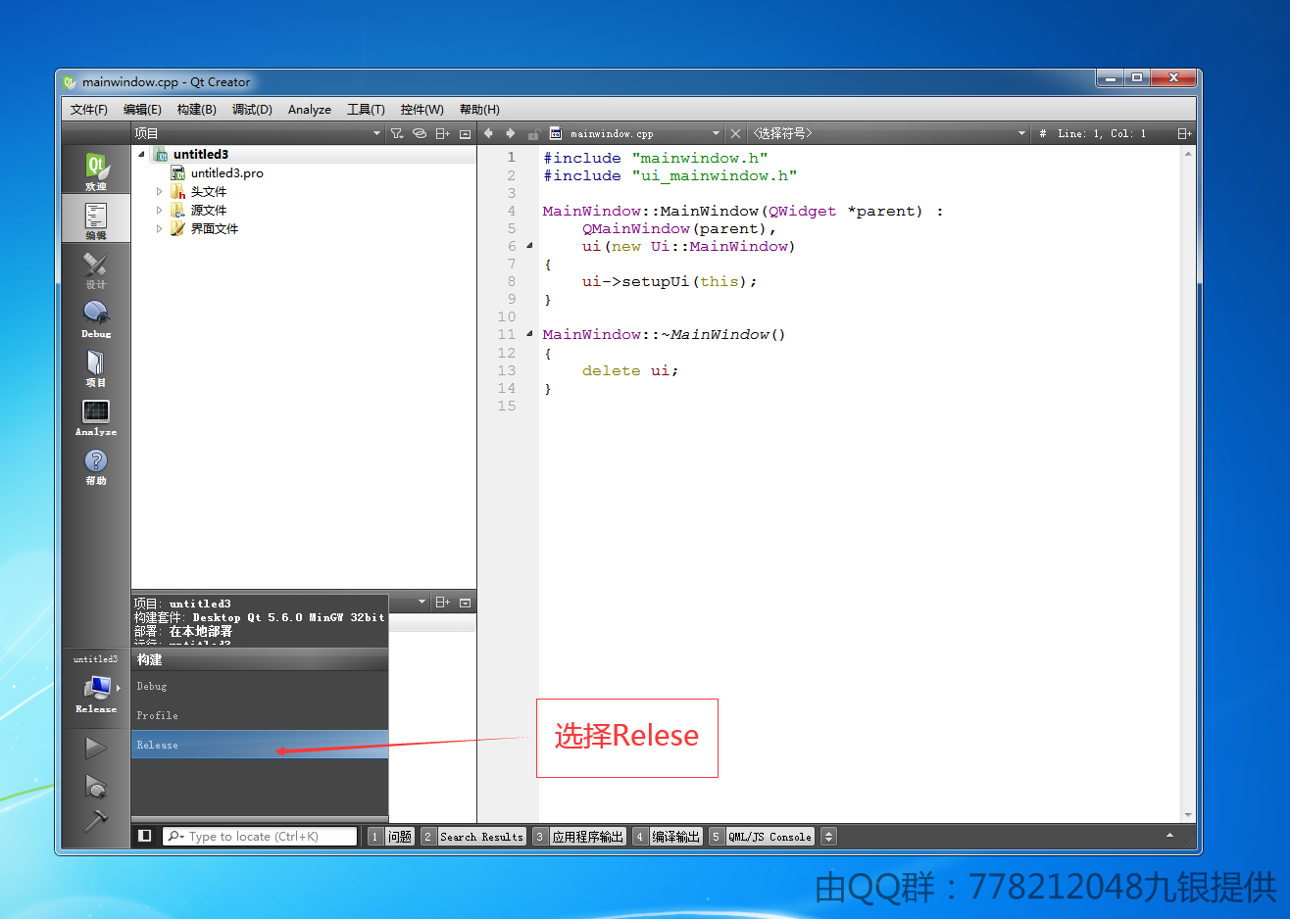
Task: Click the editor vertical scrollbar up arrow
Action: (1188, 154)
